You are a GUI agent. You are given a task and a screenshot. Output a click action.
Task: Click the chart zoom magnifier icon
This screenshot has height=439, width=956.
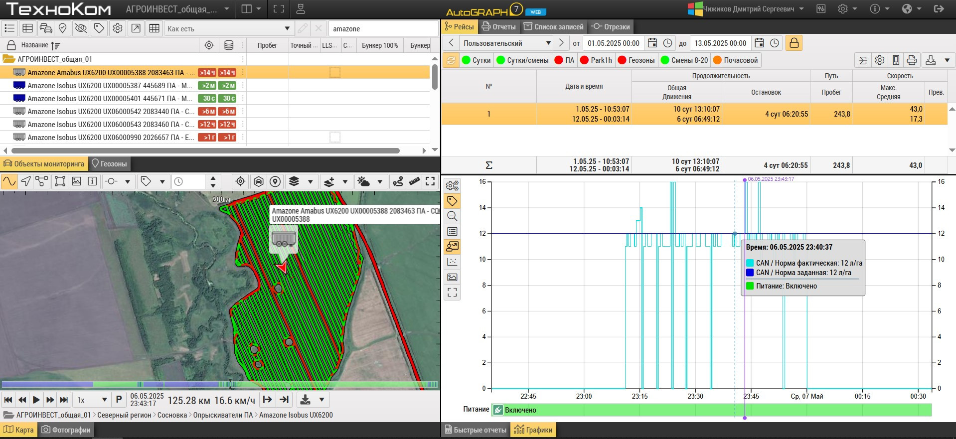[x=452, y=216]
